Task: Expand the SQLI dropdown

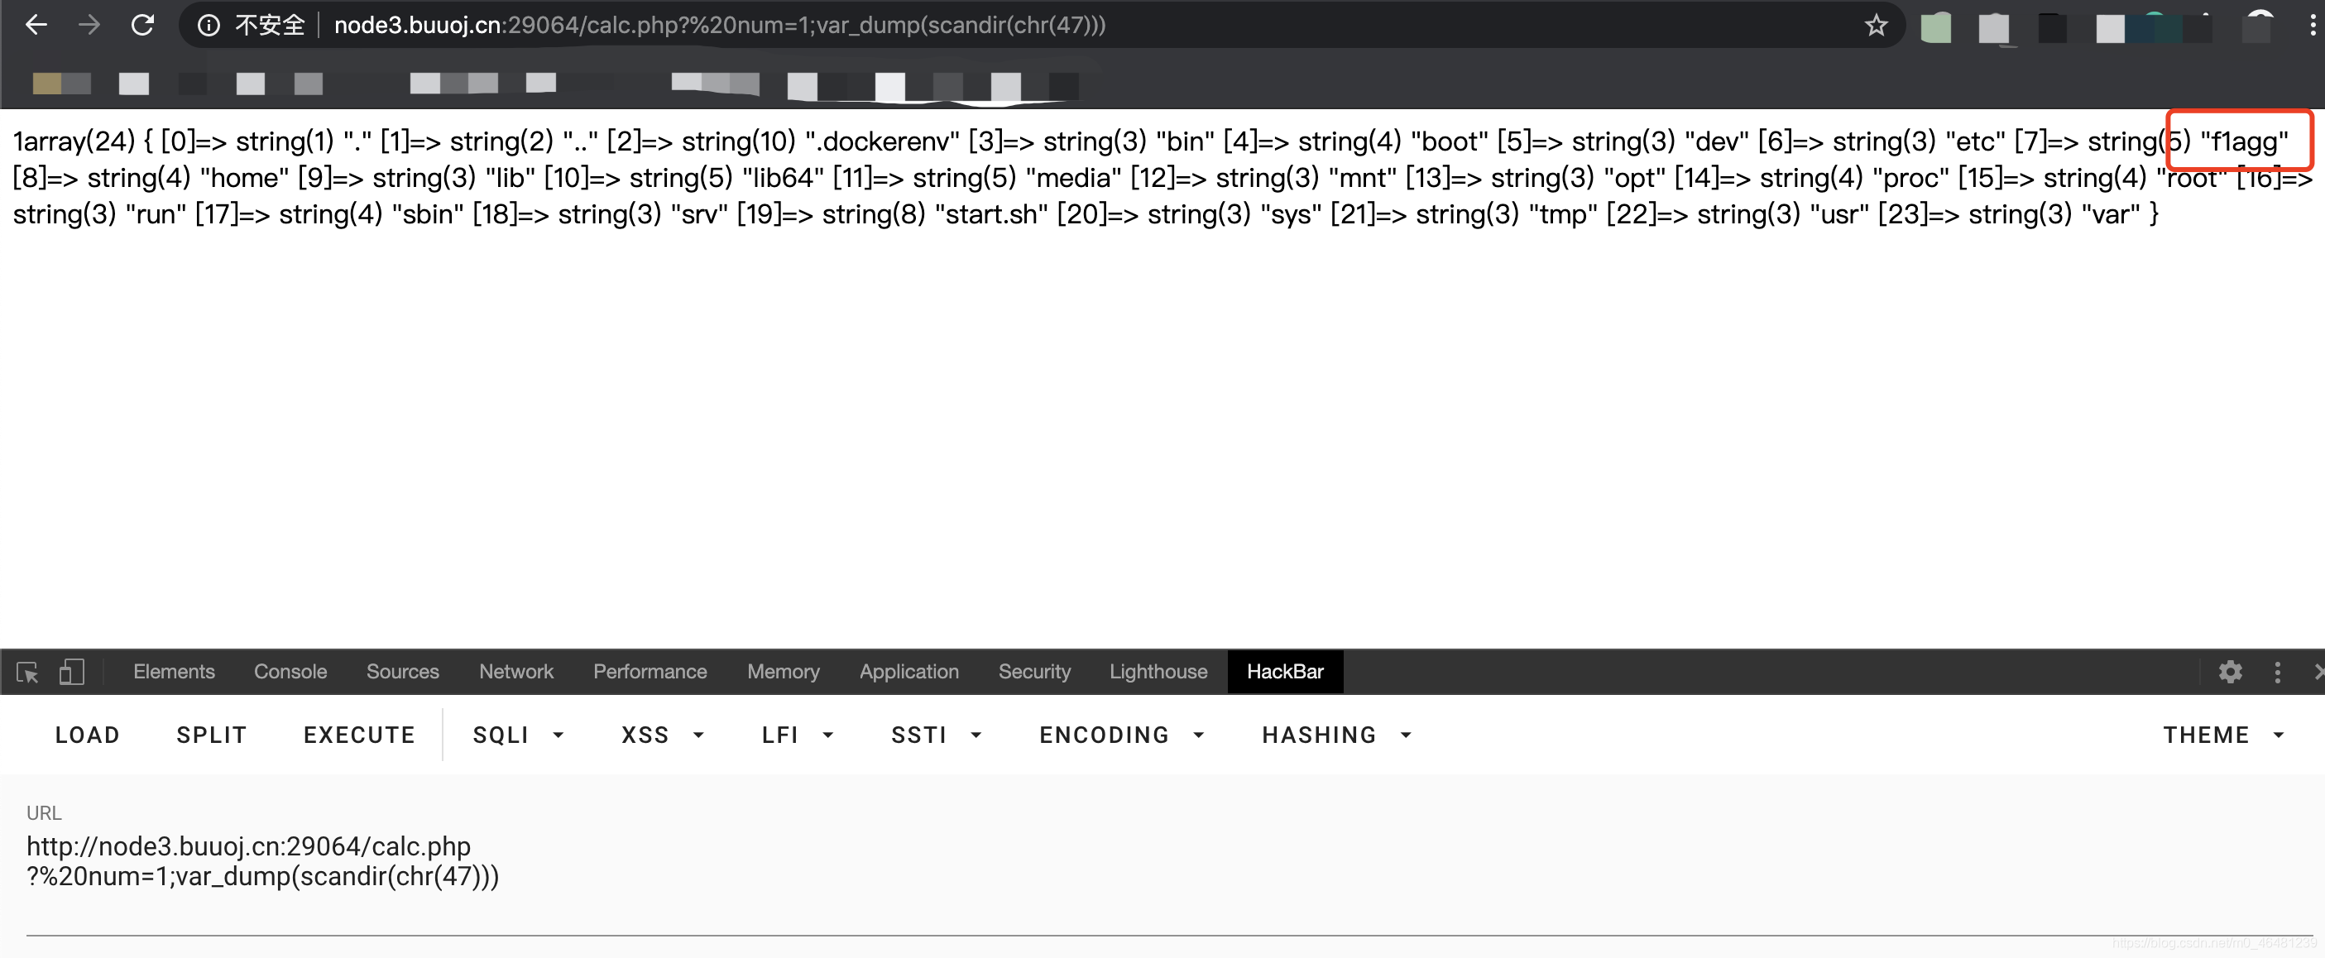Action: (518, 735)
